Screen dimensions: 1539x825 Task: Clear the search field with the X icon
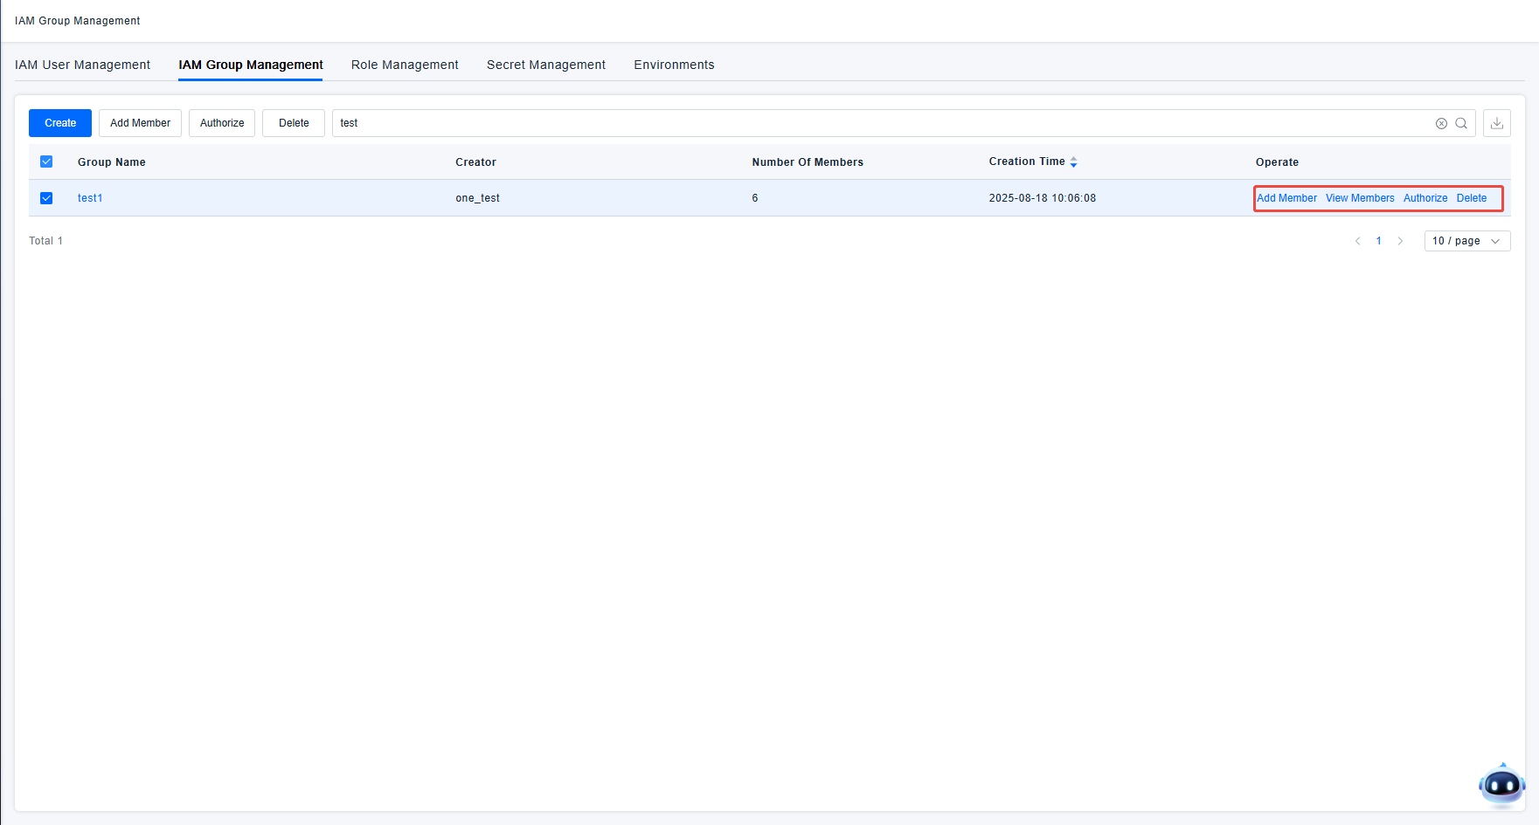[1441, 123]
